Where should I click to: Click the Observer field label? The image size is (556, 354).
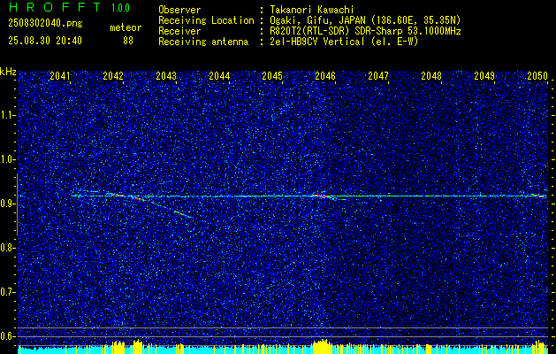click(x=179, y=10)
